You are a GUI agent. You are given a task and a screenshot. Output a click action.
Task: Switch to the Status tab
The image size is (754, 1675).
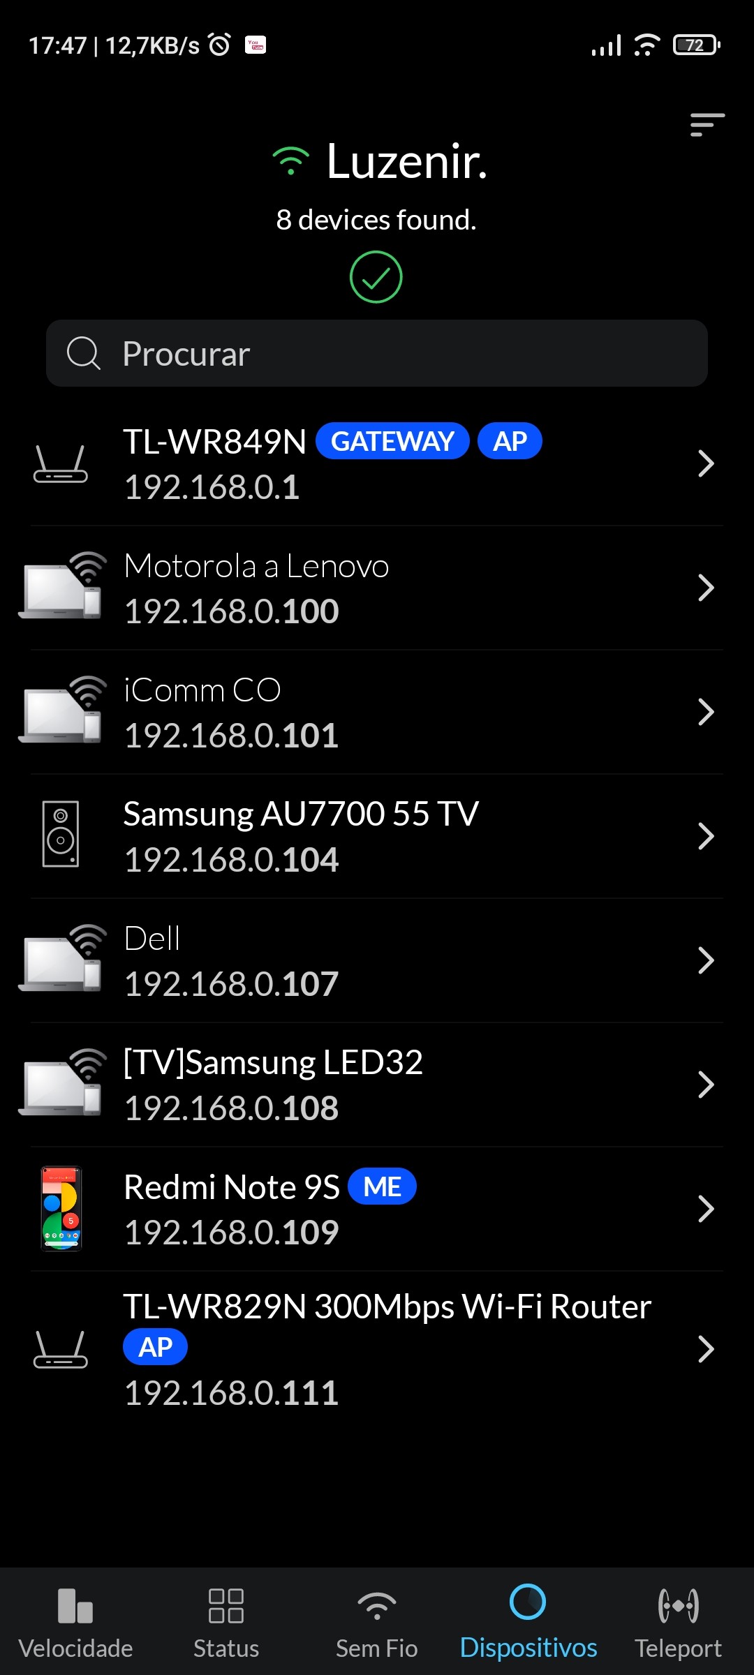coord(226,1622)
